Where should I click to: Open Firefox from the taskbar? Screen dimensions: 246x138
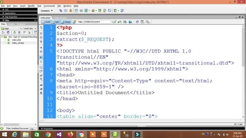click(70, 135)
